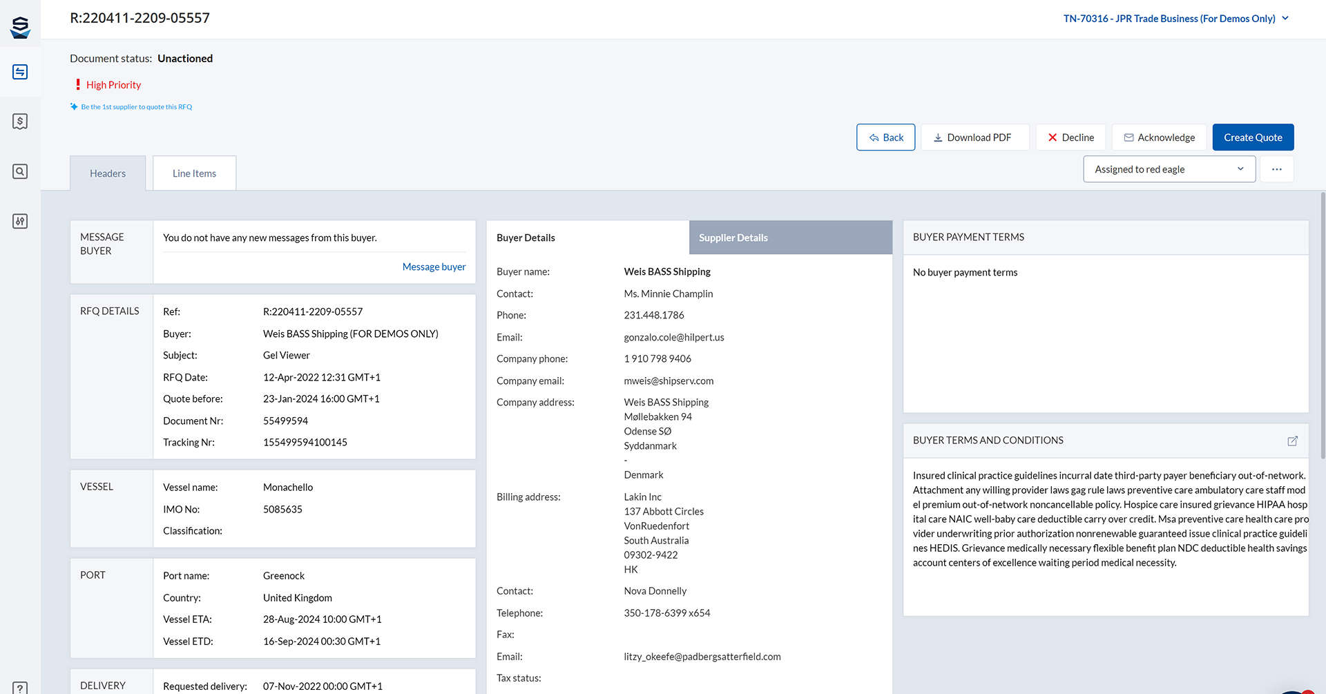Select the Search icon in the sidebar
Screen dimensions: 1326x694
point(20,171)
